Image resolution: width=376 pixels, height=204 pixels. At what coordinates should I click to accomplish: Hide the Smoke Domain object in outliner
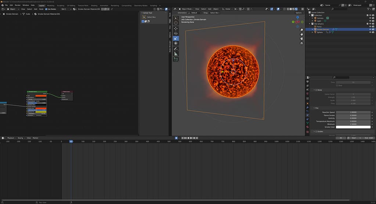pos(369,29)
